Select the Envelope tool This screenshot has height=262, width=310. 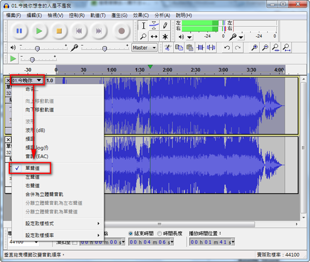[154, 25]
